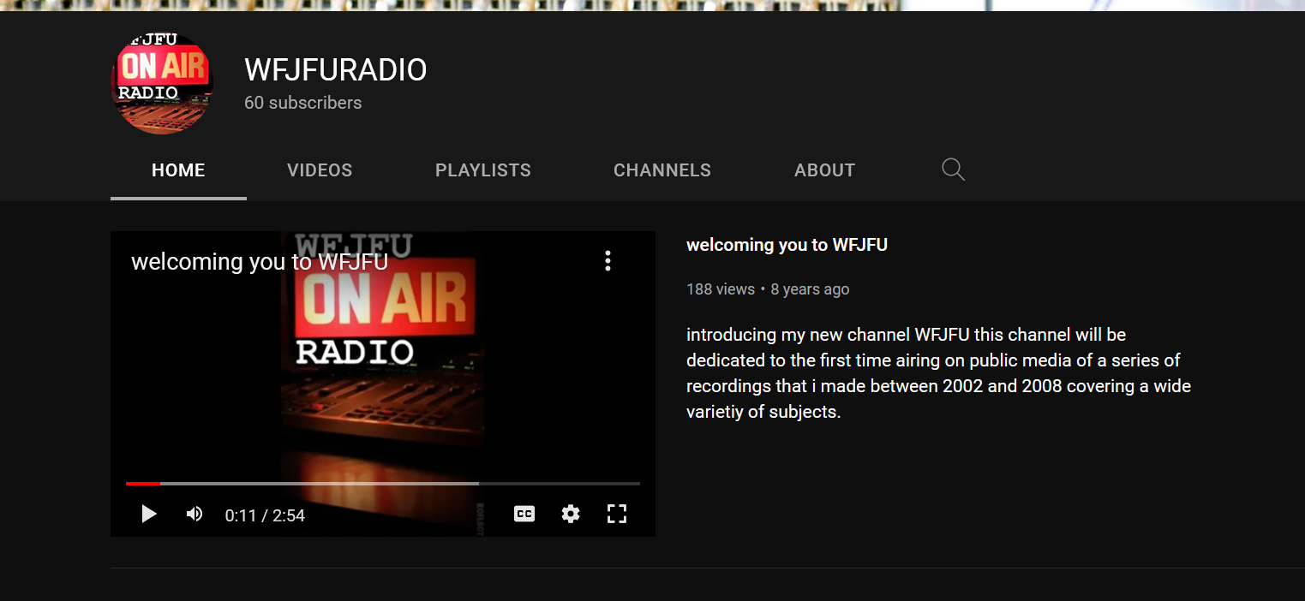Click the '8 years ago' upload date

pyautogui.click(x=810, y=289)
